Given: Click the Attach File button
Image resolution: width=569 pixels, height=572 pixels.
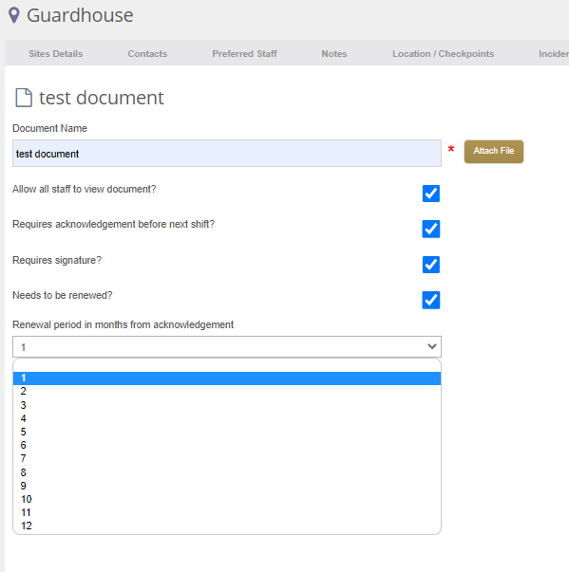Looking at the screenshot, I should point(494,152).
